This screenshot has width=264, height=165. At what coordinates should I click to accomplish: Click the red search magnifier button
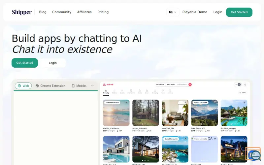pos(190,84)
